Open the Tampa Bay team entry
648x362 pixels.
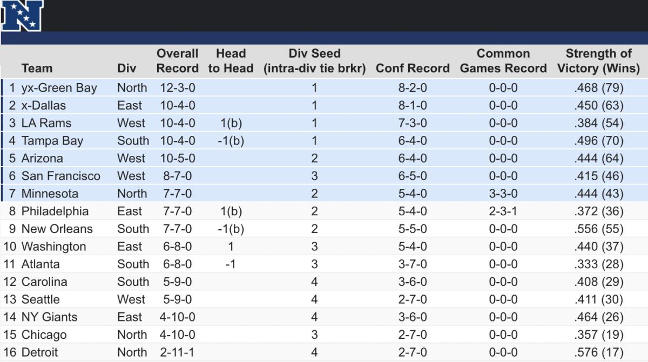pos(52,141)
